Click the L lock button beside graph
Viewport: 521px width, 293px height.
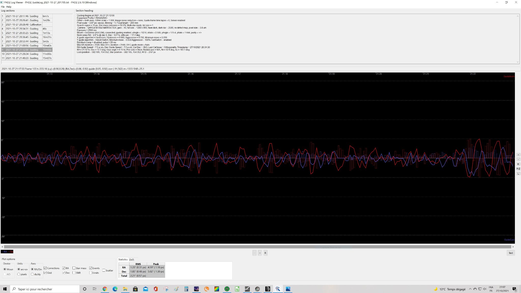point(518,174)
